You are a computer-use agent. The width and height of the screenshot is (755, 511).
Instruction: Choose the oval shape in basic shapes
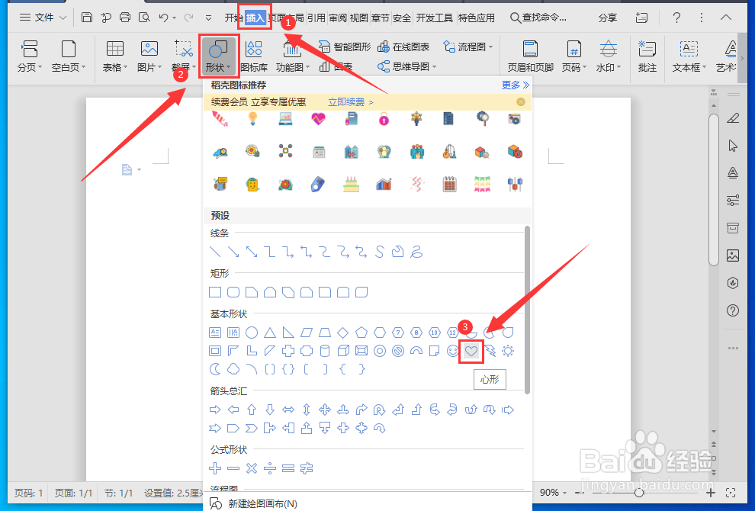click(252, 333)
